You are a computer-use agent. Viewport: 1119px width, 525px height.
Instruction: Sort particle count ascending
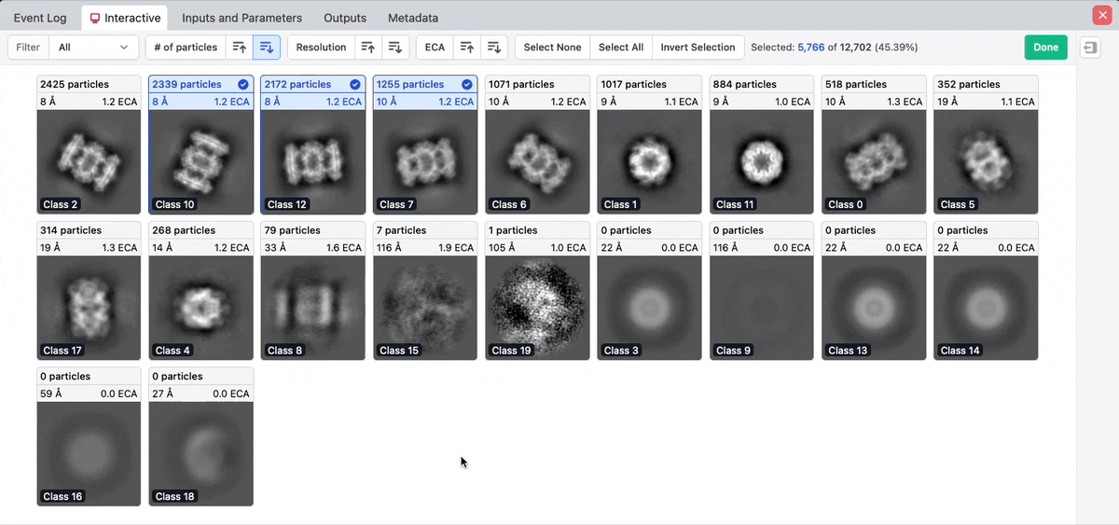point(240,48)
